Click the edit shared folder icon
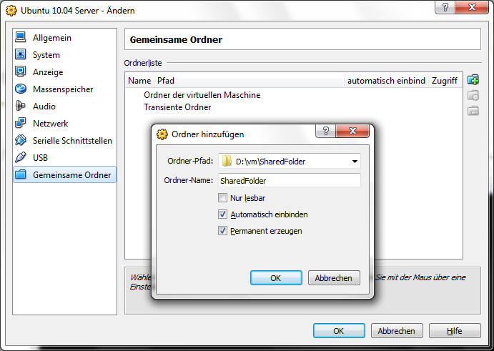Viewport: 494px width, 351px height. point(473,95)
